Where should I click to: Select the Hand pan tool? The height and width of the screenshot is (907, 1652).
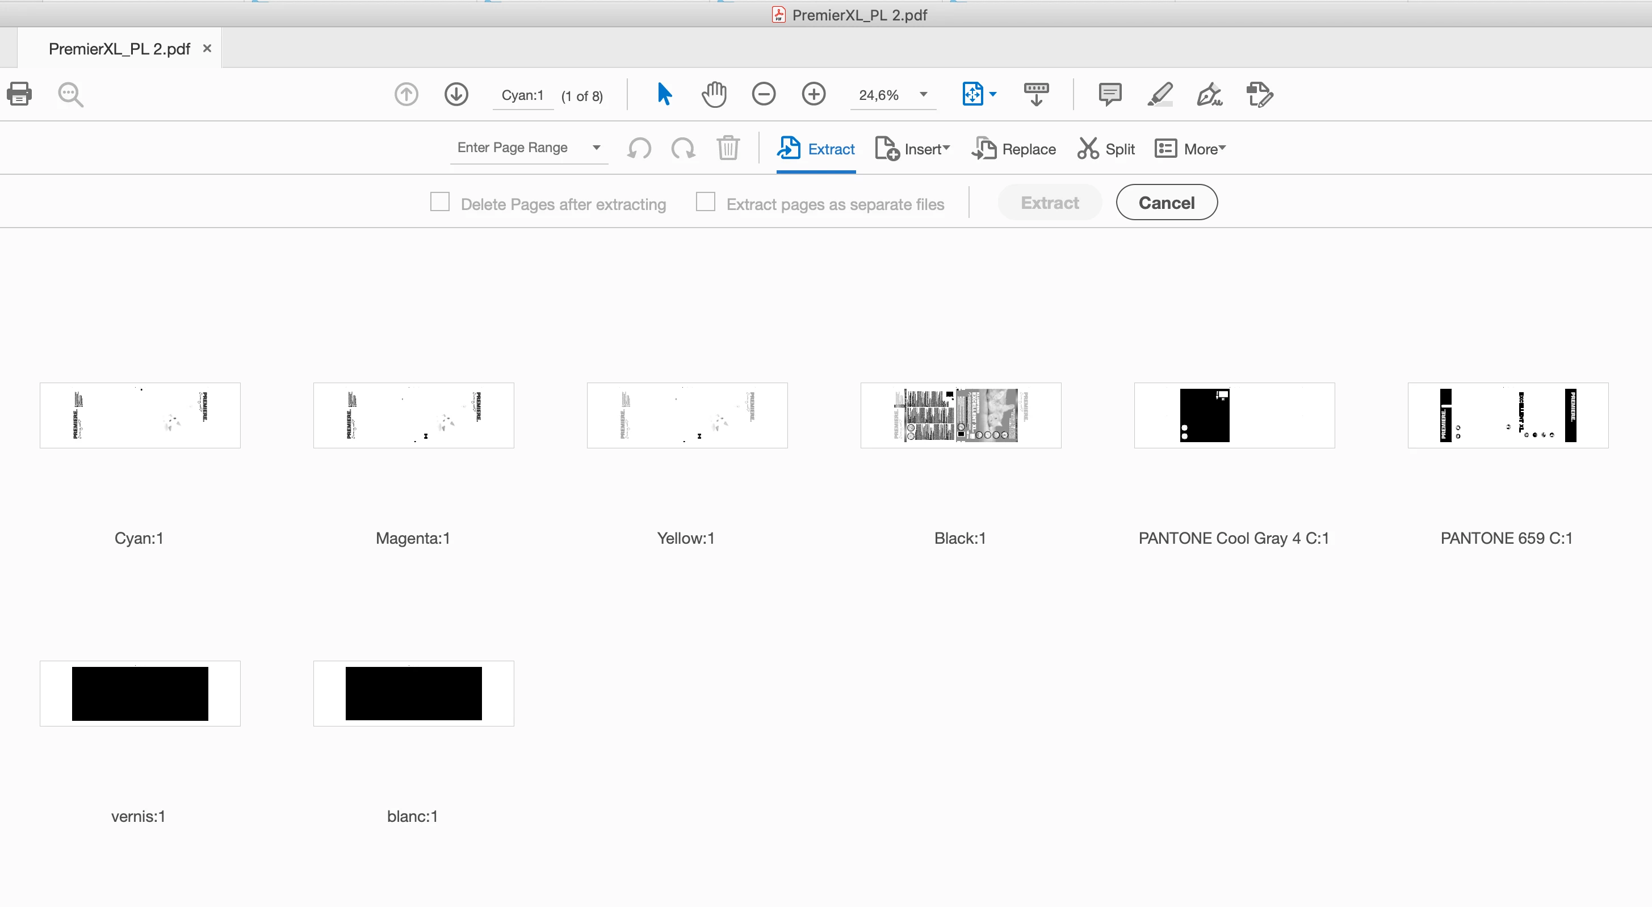tap(714, 95)
